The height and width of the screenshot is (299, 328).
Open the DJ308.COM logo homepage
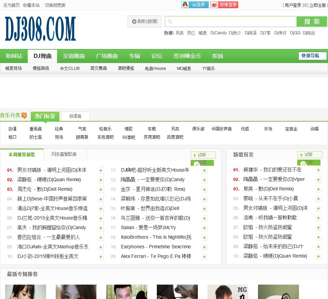[40, 29]
